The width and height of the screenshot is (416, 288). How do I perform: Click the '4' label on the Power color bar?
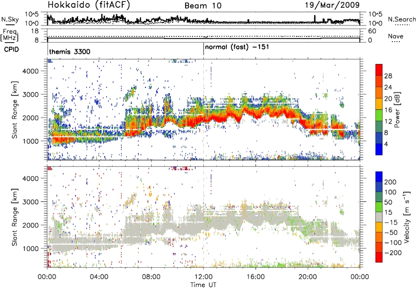pyautogui.click(x=386, y=144)
